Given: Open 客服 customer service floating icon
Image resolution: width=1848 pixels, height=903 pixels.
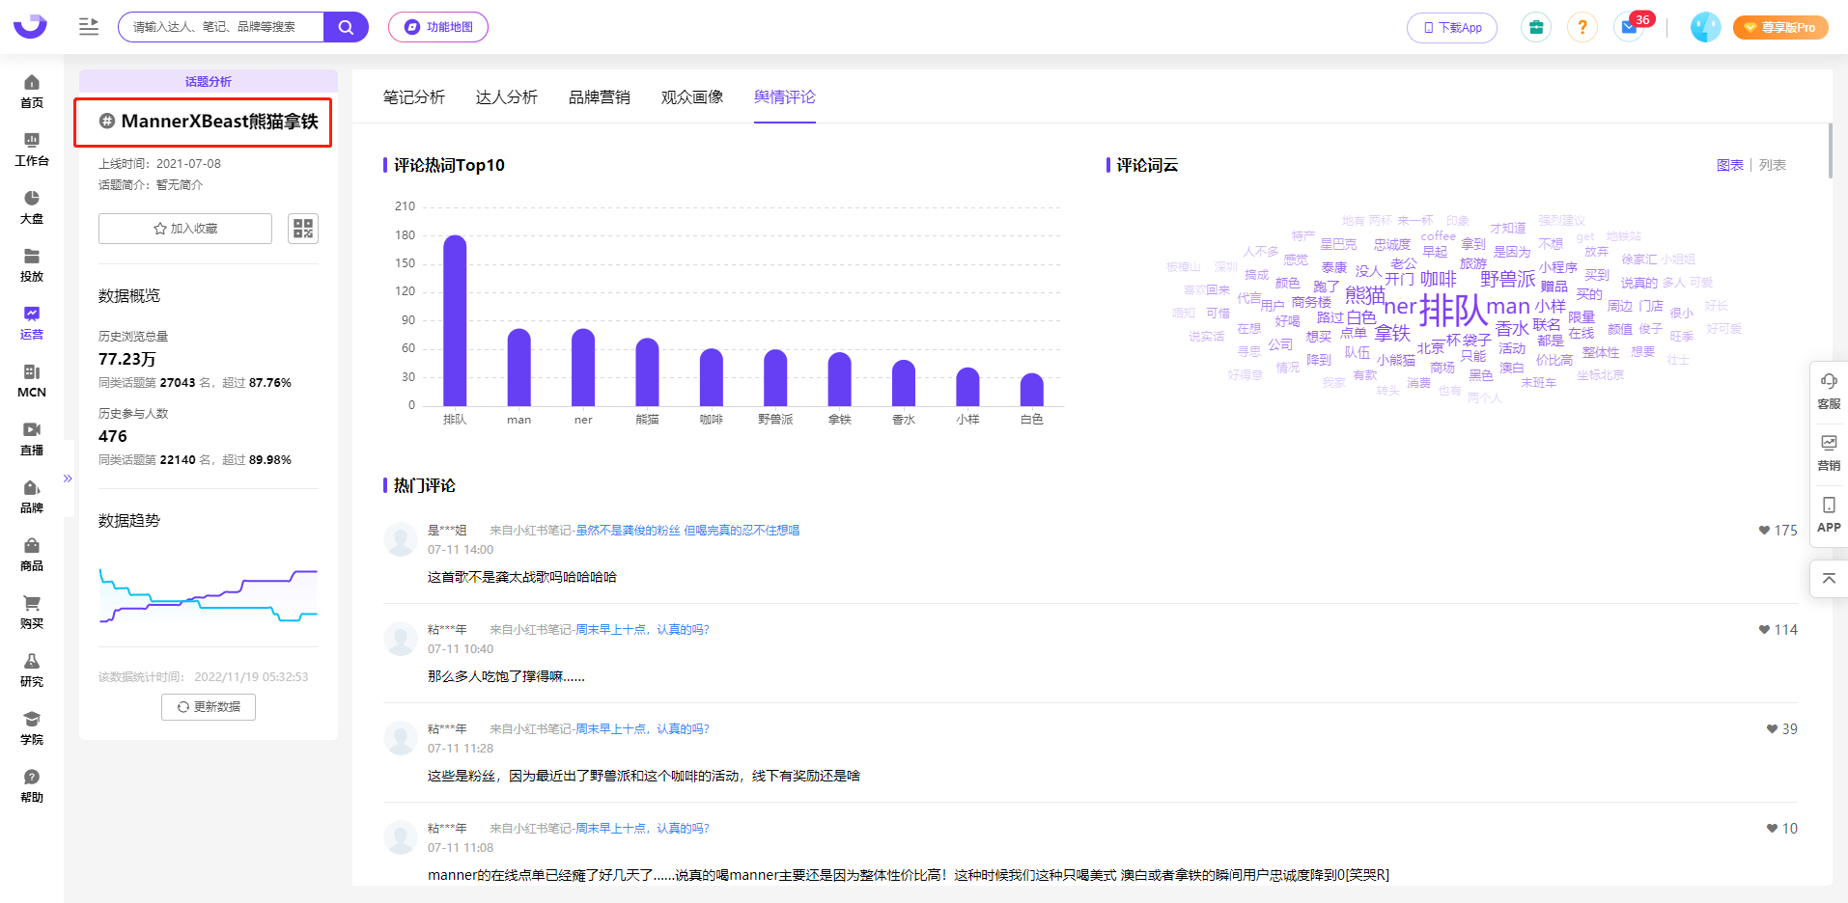Looking at the screenshot, I should click(x=1829, y=391).
